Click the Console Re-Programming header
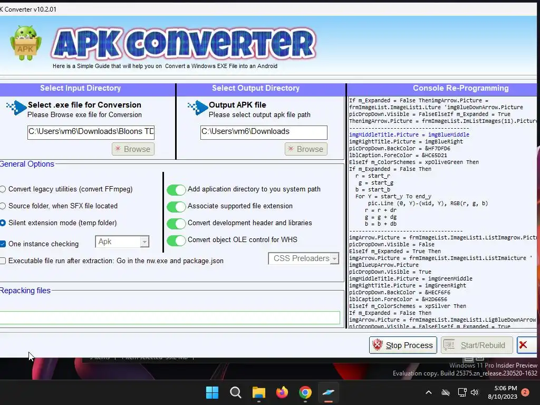This screenshot has width=540, height=405. (x=461, y=88)
